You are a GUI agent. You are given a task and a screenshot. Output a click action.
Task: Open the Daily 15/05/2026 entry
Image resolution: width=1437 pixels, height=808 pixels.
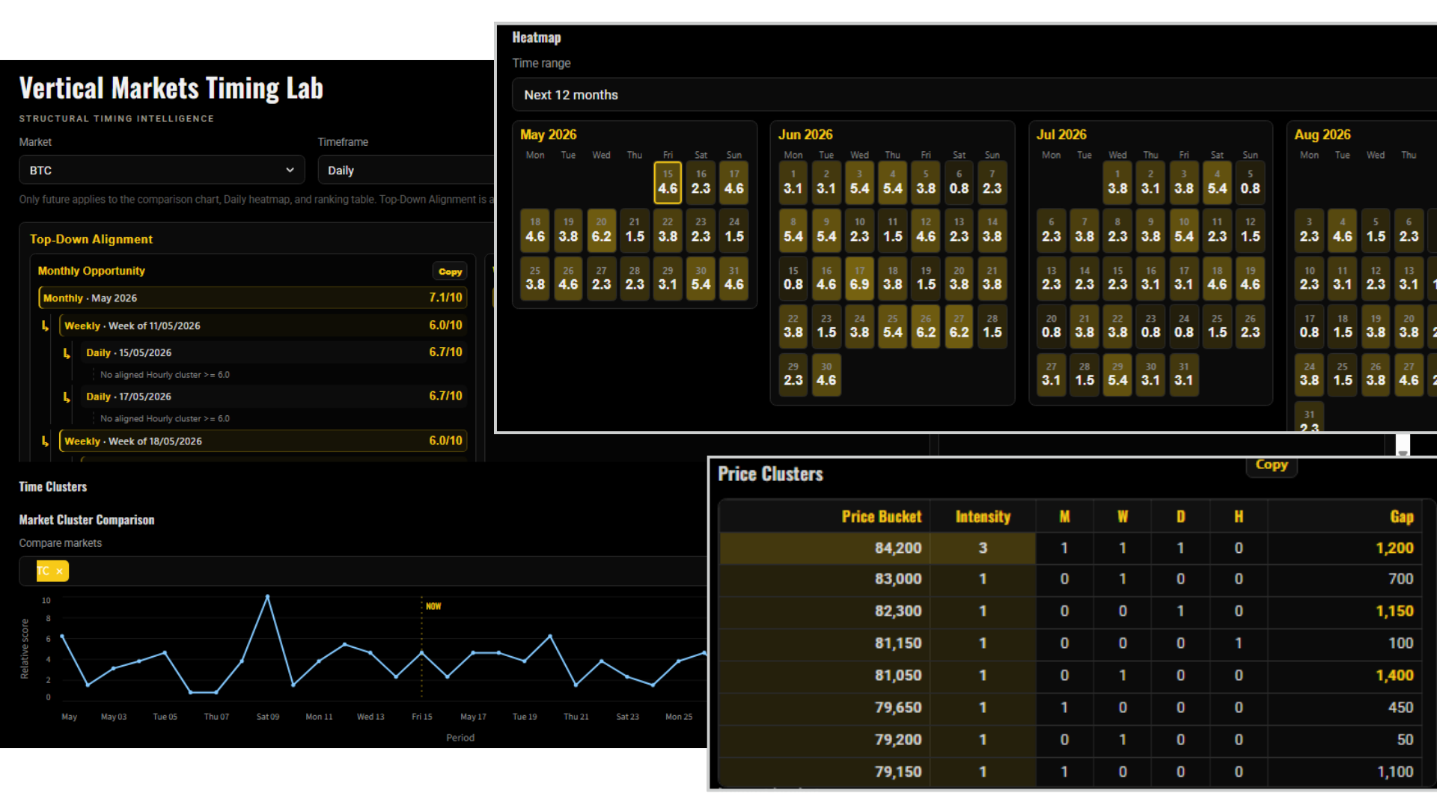pyautogui.click(x=274, y=352)
